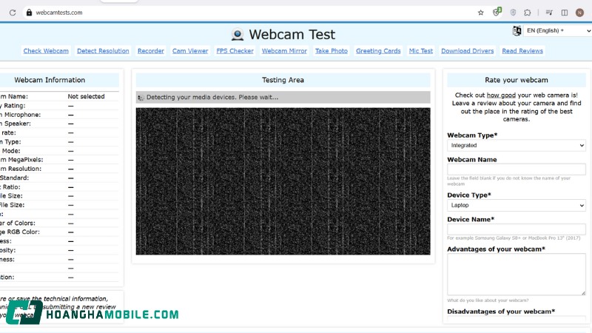The image size is (592, 333).
Task: Click the Rate your webcam header
Action: (x=516, y=80)
